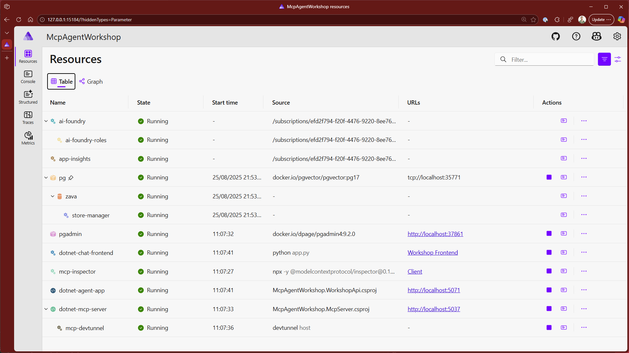Open the mcp-inspector Client link
Image resolution: width=629 pixels, height=353 pixels.
click(x=415, y=272)
